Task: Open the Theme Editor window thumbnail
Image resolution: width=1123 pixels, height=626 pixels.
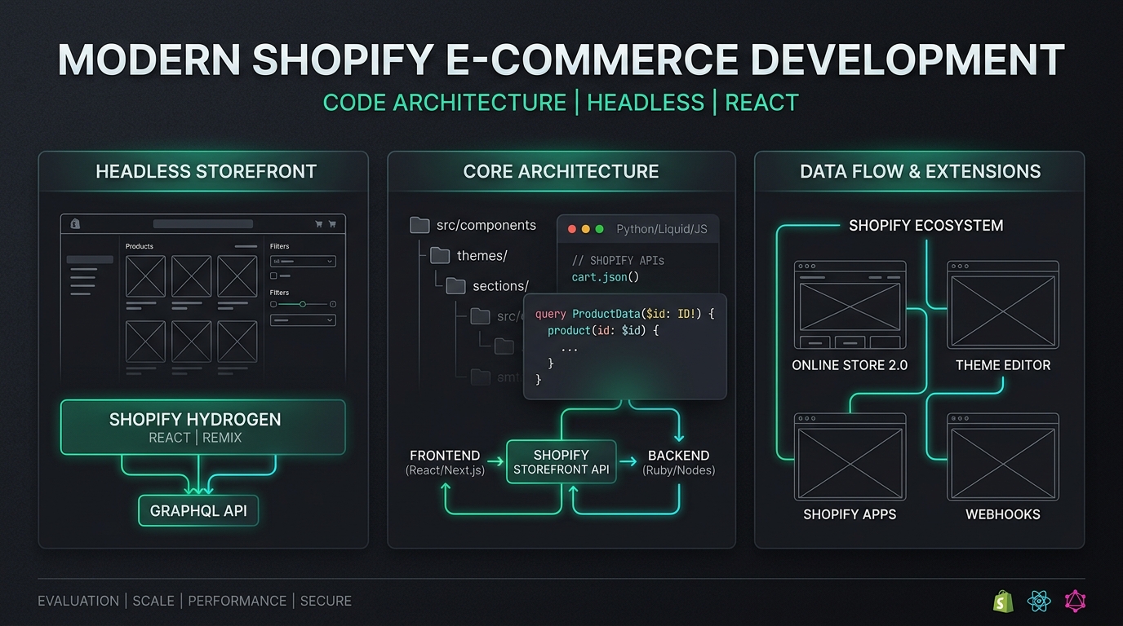Action: click(1003, 306)
